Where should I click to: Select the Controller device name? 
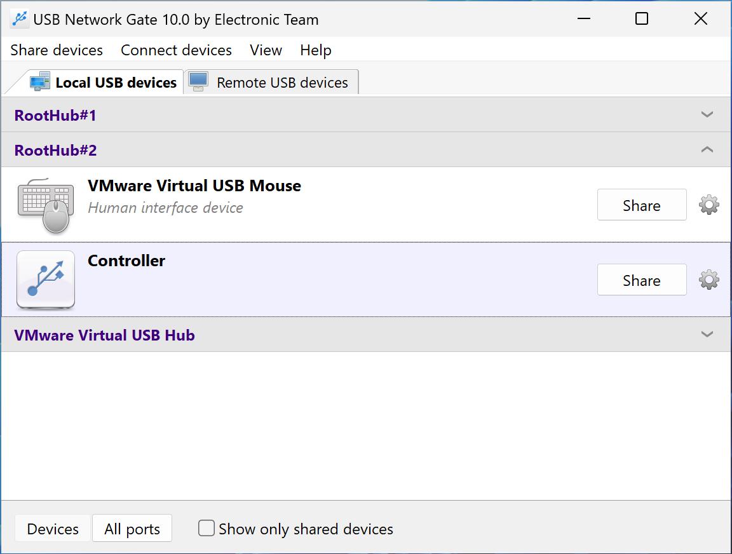click(x=126, y=260)
